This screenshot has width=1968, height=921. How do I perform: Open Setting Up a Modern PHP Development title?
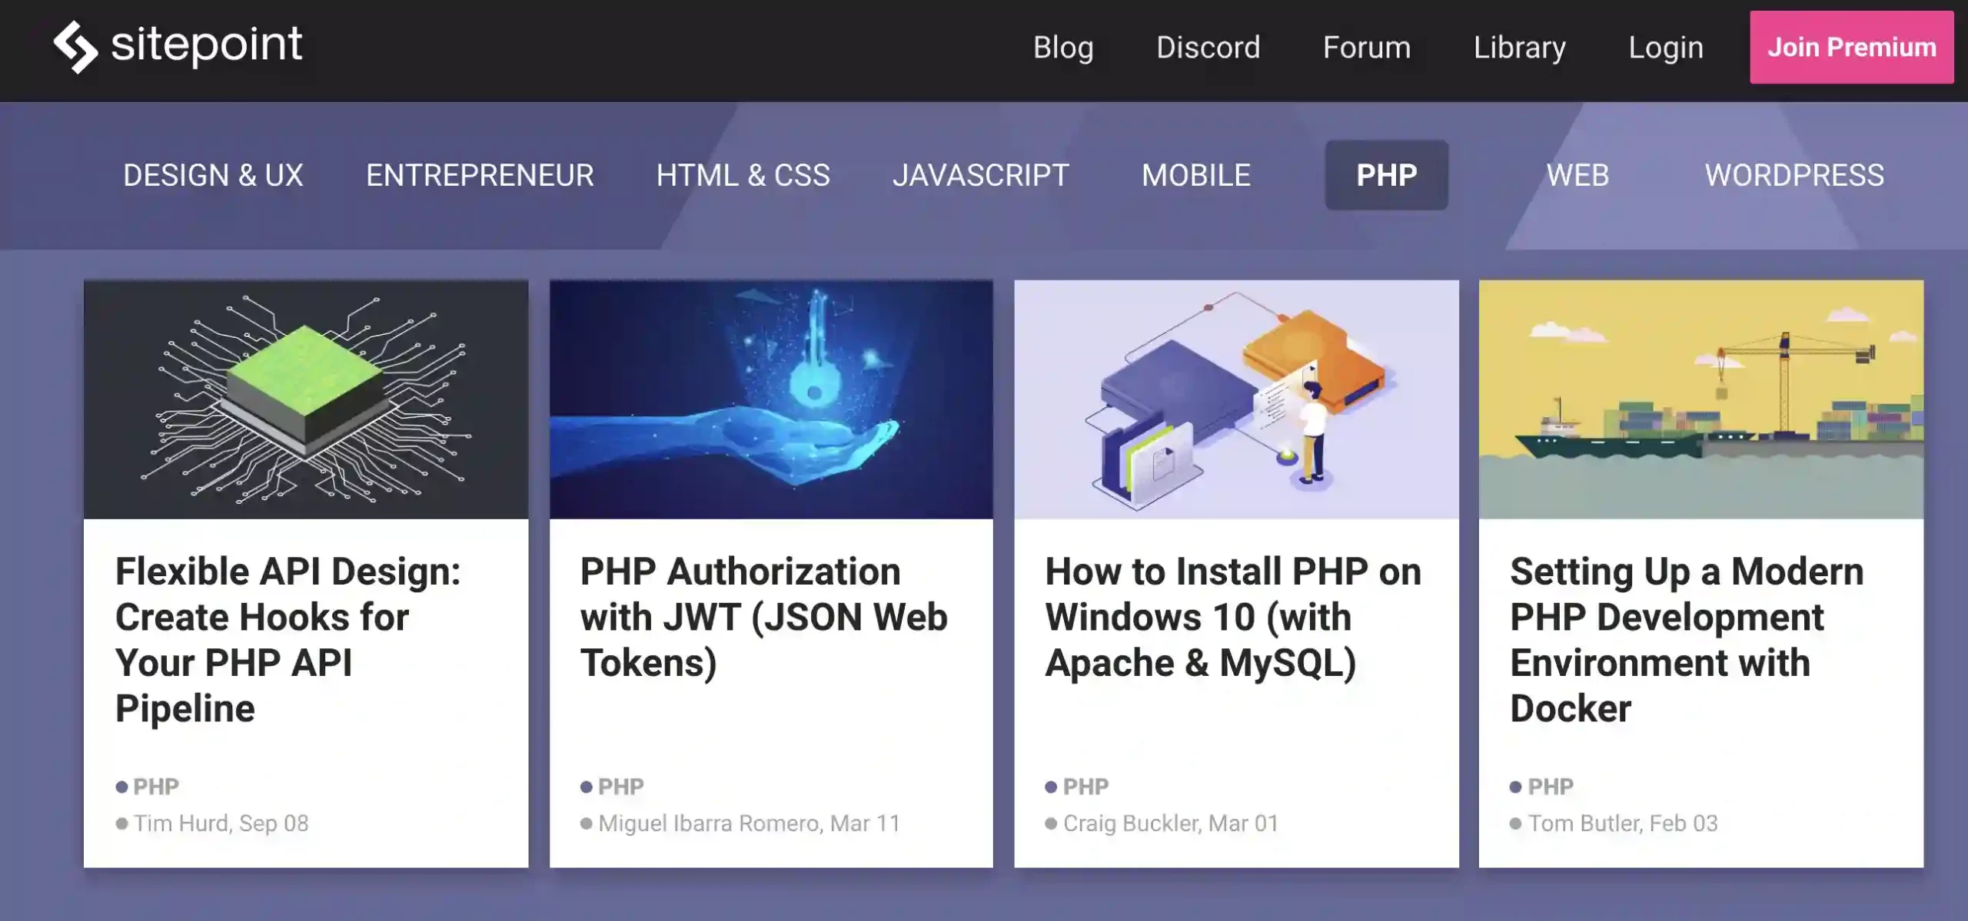pyautogui.click(x=1687, y=640)
